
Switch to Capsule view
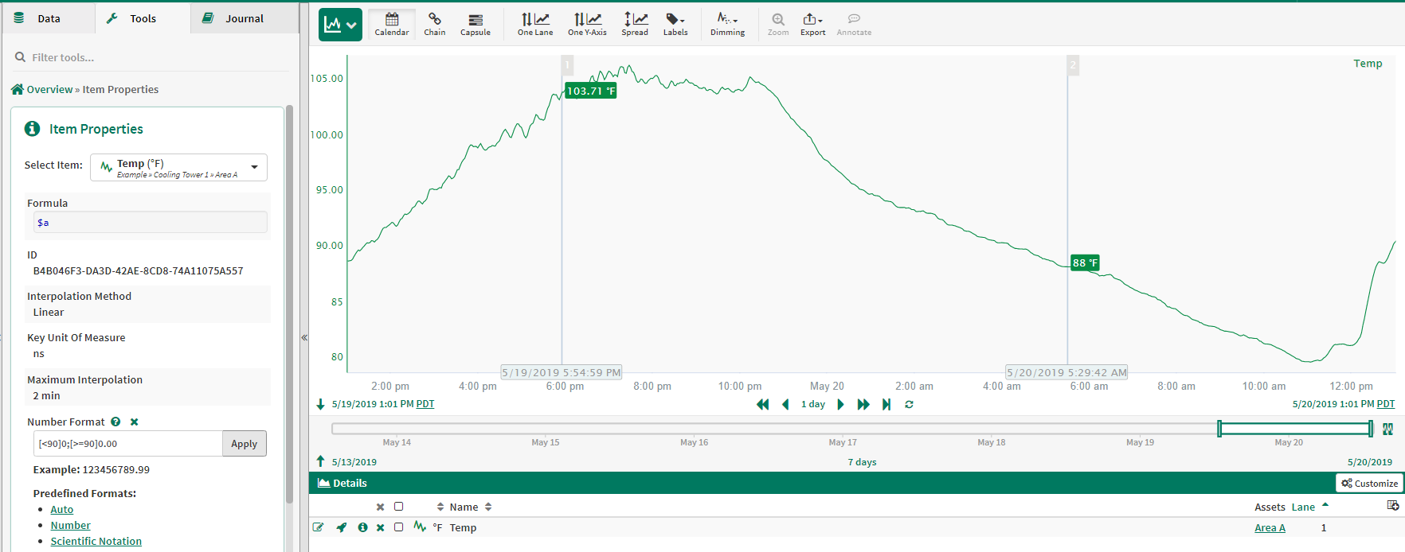pyautogui.click(x=476, y=24)
